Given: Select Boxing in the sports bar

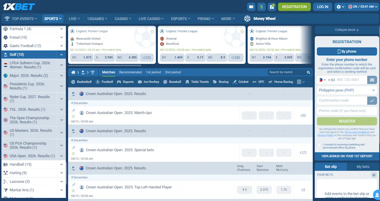Looking at the screenshot, I should (x=220, y=82).
